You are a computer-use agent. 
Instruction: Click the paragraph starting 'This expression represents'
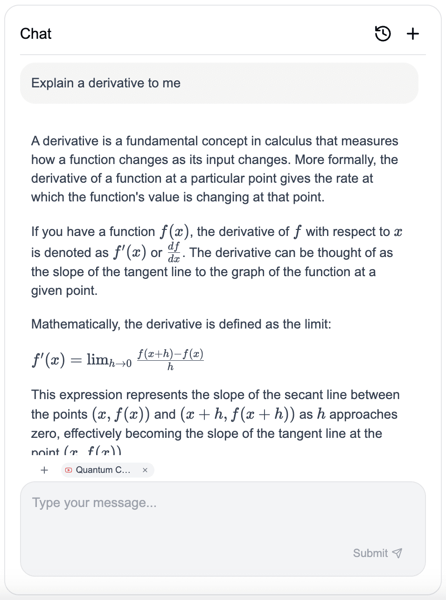[x=215, y=414]
